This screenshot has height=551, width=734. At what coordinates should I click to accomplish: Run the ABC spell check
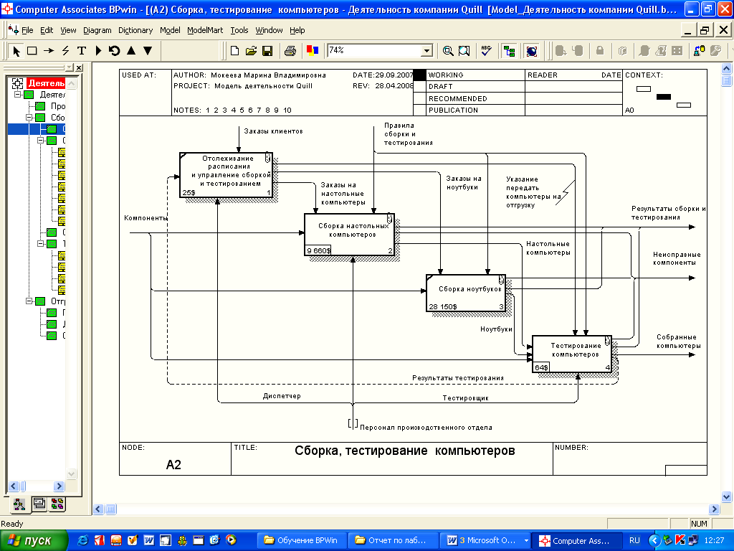click(487, 51)
